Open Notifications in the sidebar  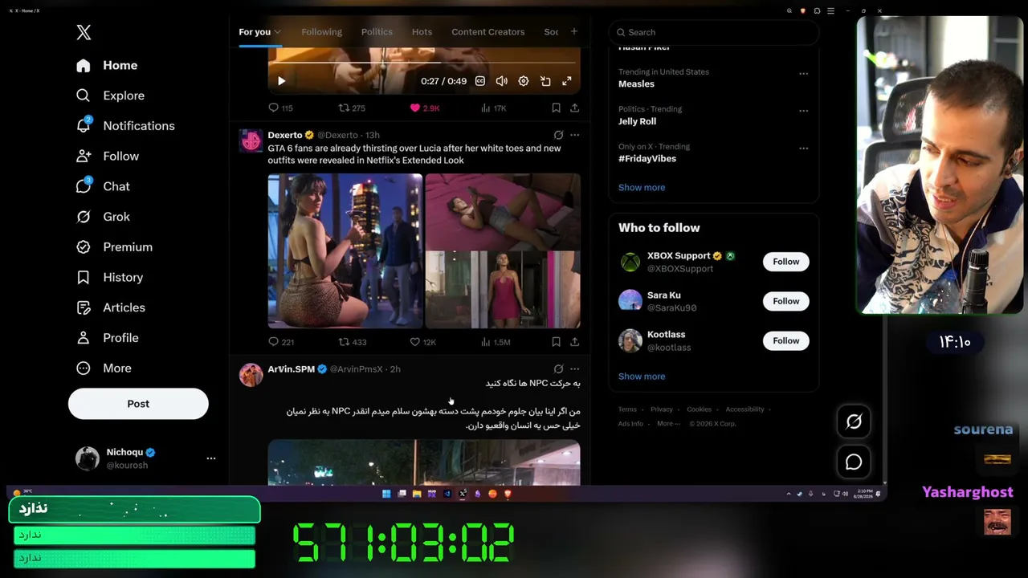tap(125, 126)
